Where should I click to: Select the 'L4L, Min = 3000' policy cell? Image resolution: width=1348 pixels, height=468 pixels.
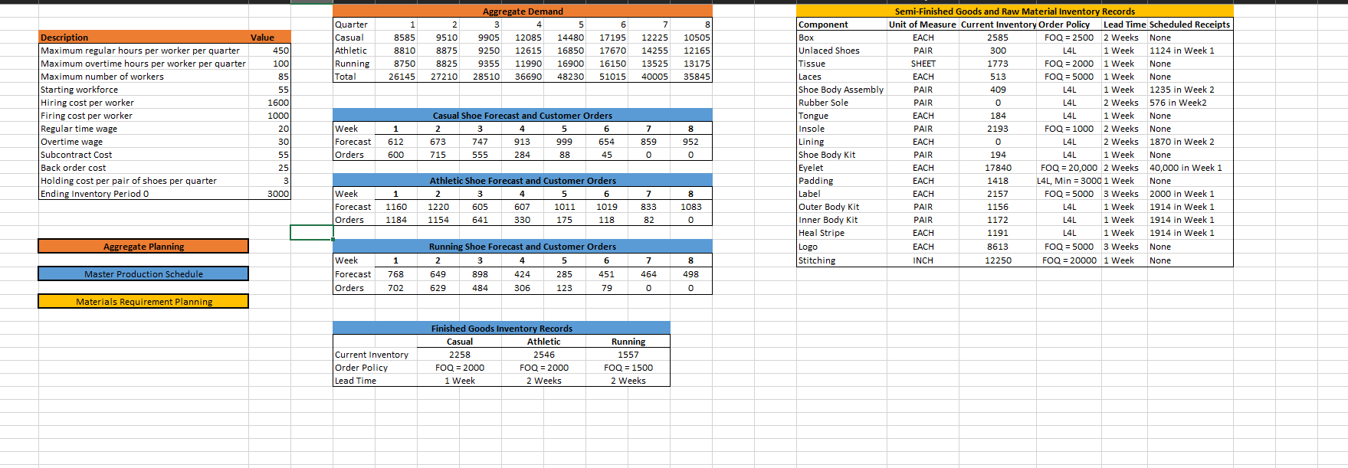click(x=1069, y=181)
